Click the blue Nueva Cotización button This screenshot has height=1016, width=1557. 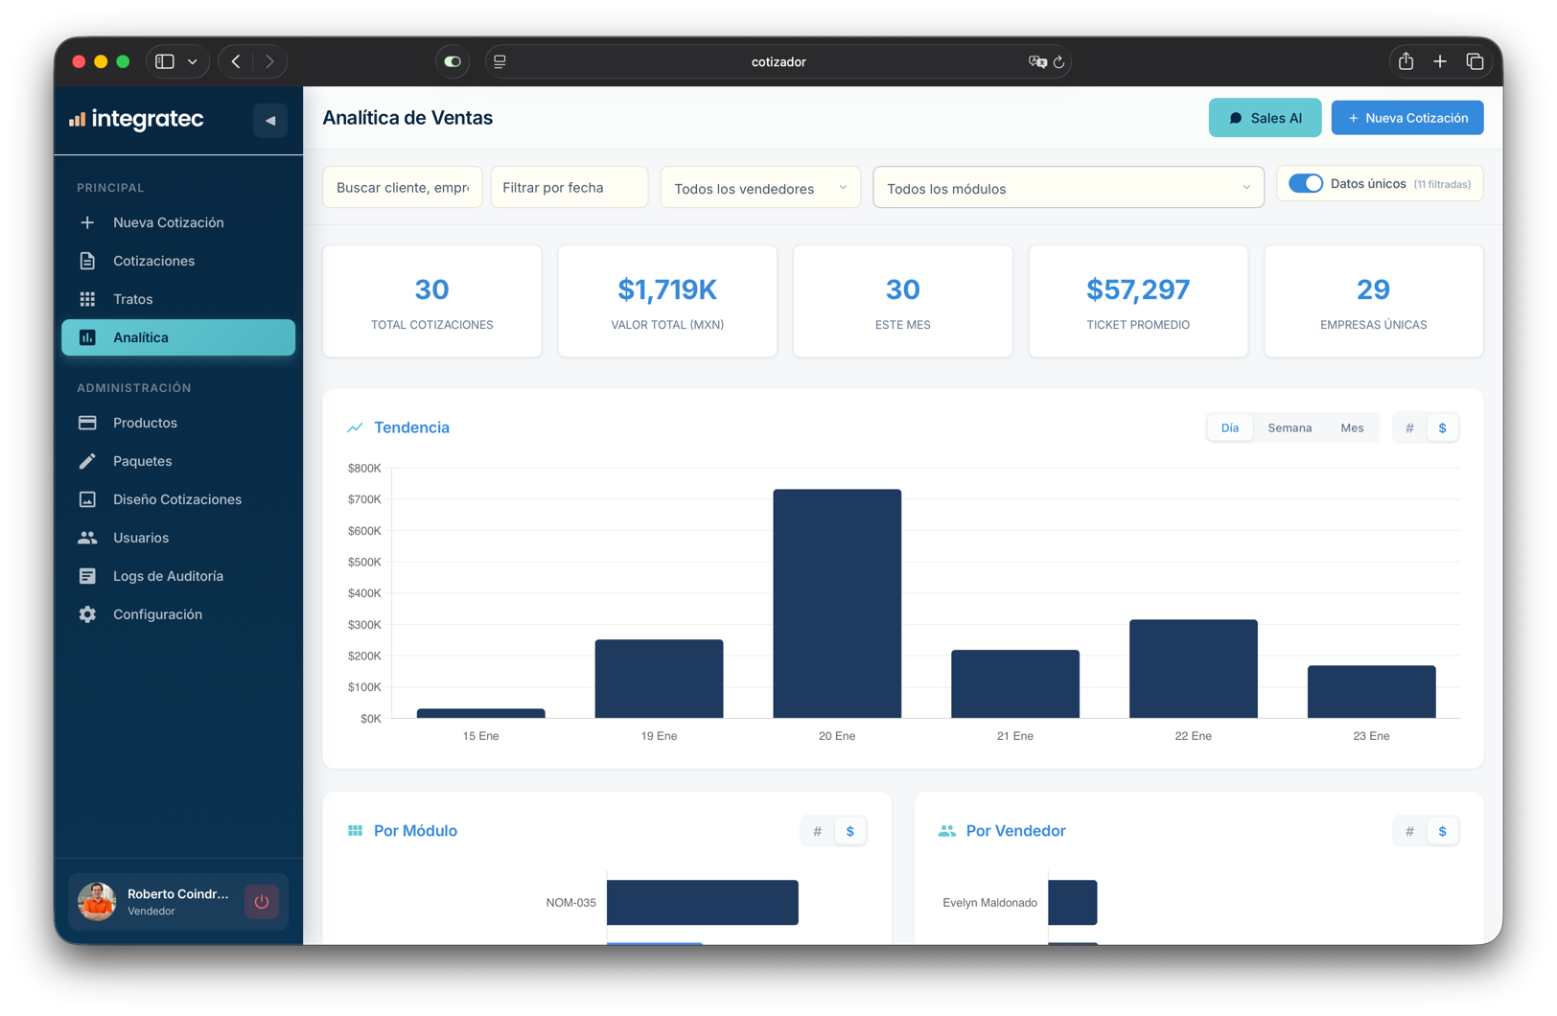pyautogui.click(x=1406, y=118)
